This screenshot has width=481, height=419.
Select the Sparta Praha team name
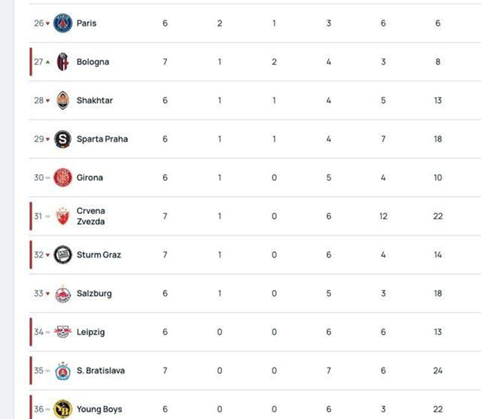click(102, 139)
